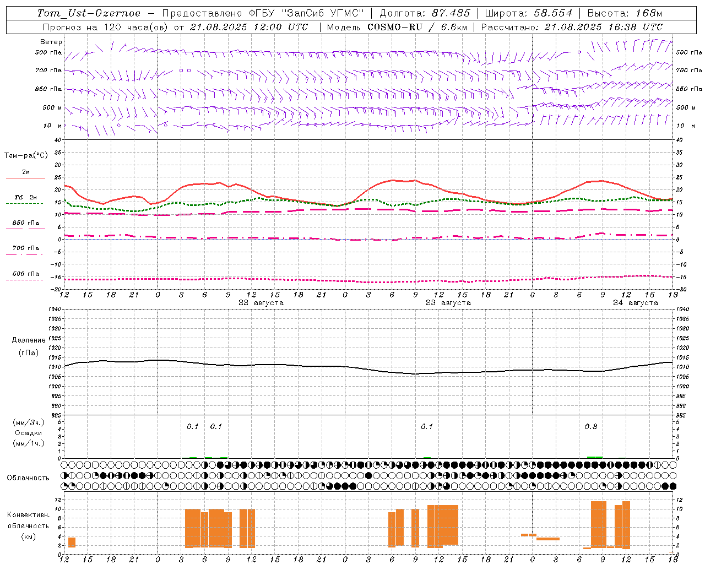The height and width of the screenshot is (564, 705).
Task: Click the computed time Рассчитано: 21.08.2025 16:38 UTC
Action: (572, 26)
